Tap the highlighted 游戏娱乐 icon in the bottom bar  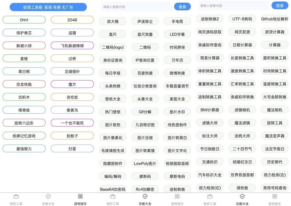[80, 197]
